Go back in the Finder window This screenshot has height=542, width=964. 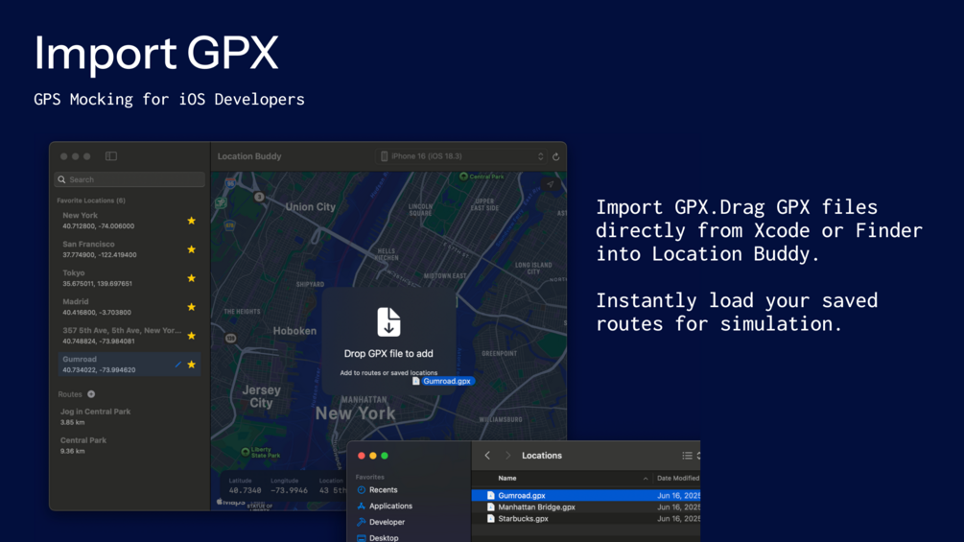(x=487, y=456)
